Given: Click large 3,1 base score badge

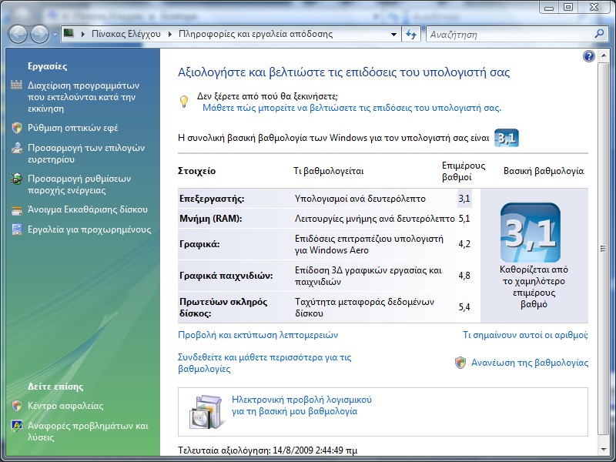Looking at the screenshot, I should pyautogui.click(x=531, y=233).
